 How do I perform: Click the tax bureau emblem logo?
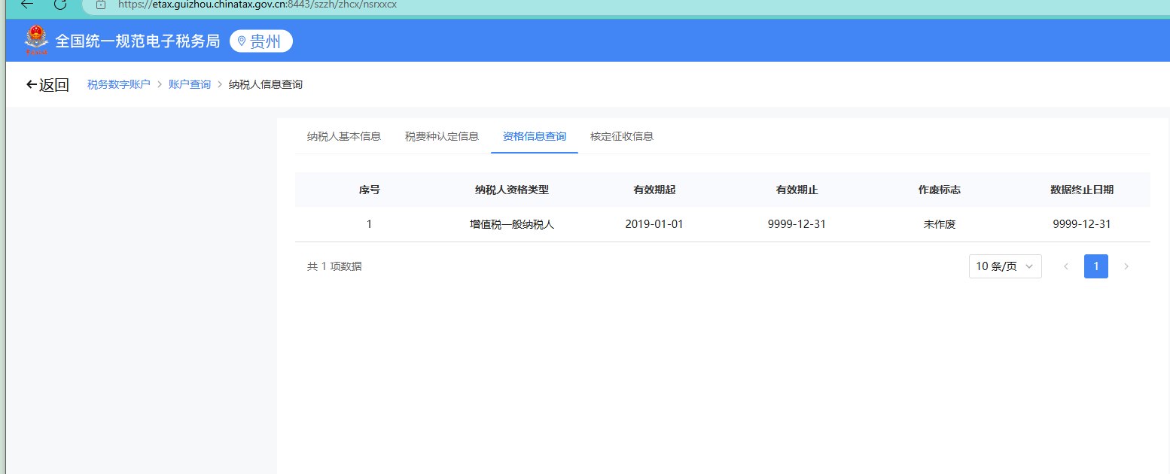[36, 41]
